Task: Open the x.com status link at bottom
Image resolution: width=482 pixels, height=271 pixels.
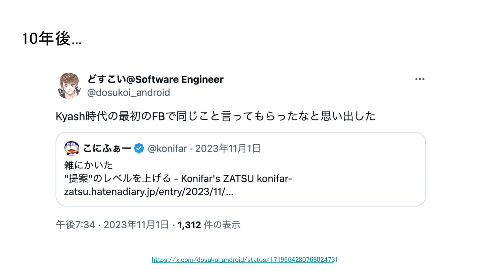Action: [x=245, y=259]
